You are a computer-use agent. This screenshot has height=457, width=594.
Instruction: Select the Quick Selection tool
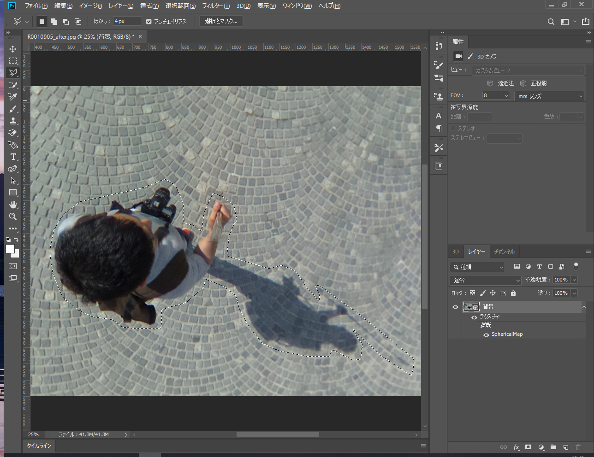pos(13,85)
